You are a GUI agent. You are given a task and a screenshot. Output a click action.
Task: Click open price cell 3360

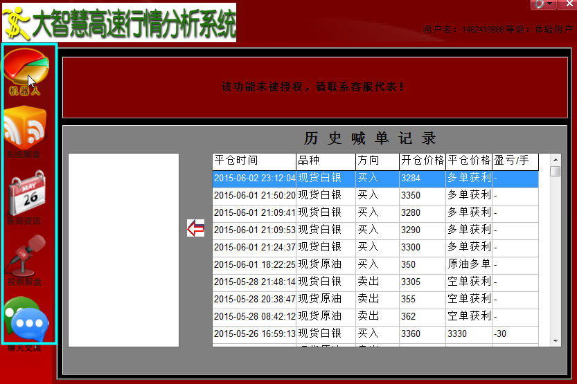pyautogui.click(x=423, y=334)
